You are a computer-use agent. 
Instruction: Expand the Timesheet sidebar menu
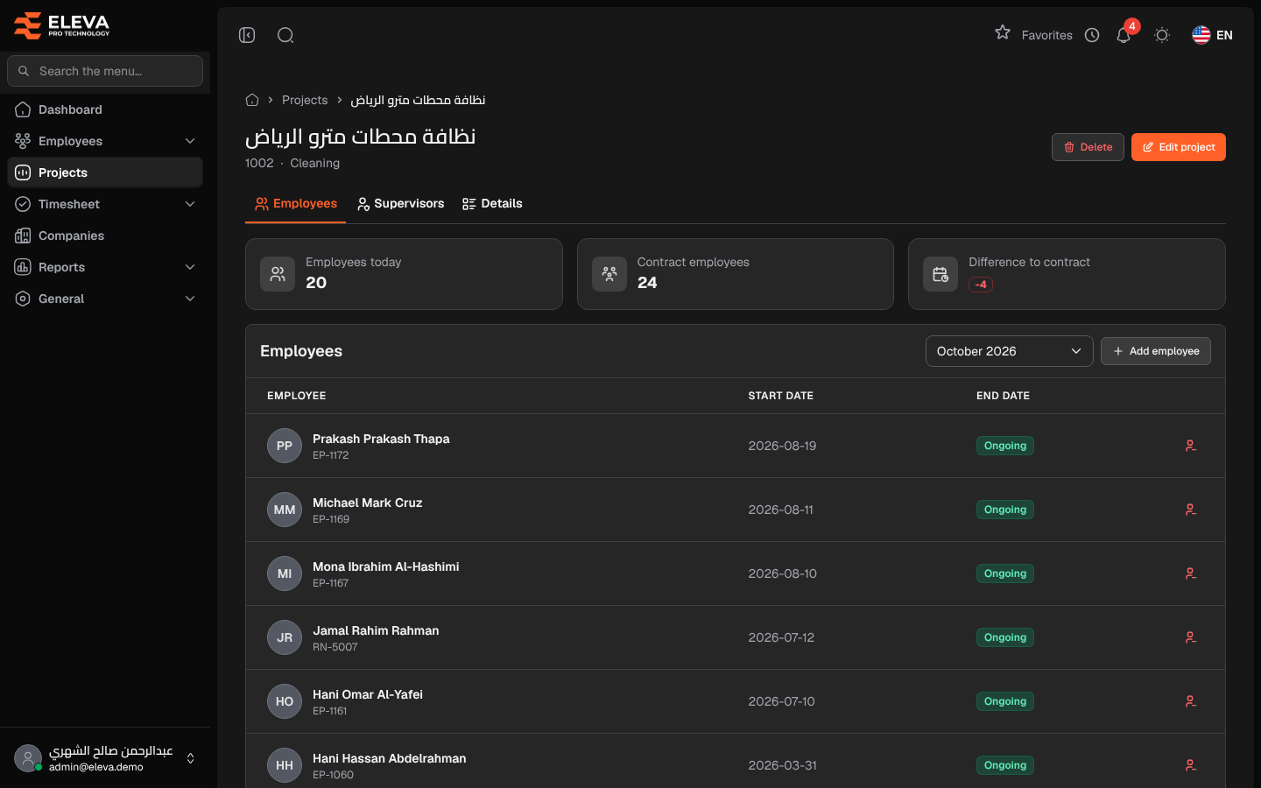[105, 204]
